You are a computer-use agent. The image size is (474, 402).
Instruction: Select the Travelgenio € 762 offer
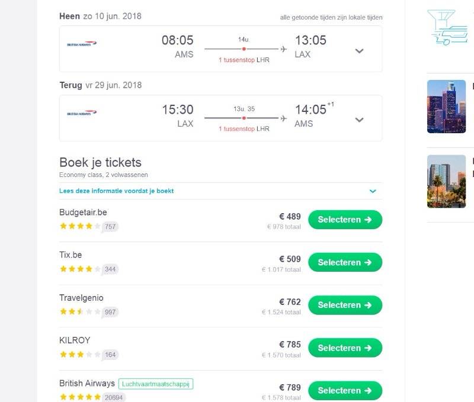tap(345, 305)
